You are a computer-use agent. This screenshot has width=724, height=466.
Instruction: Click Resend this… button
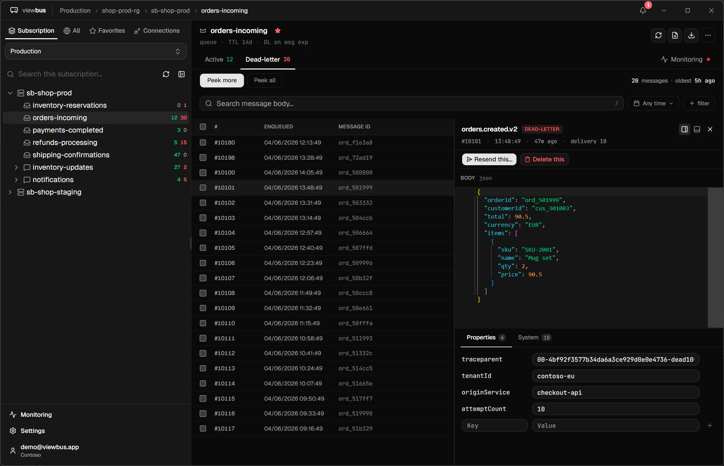489,159
